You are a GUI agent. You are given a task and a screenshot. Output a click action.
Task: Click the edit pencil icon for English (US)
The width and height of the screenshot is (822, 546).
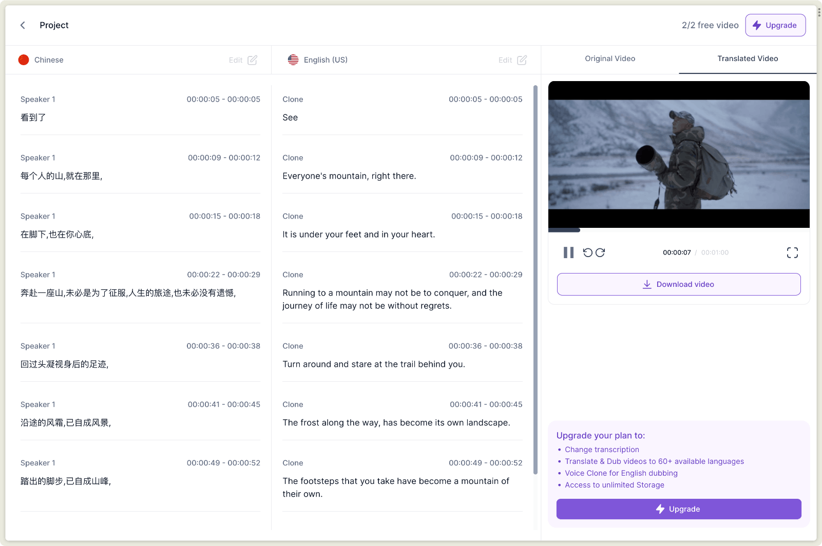(522, 60)
